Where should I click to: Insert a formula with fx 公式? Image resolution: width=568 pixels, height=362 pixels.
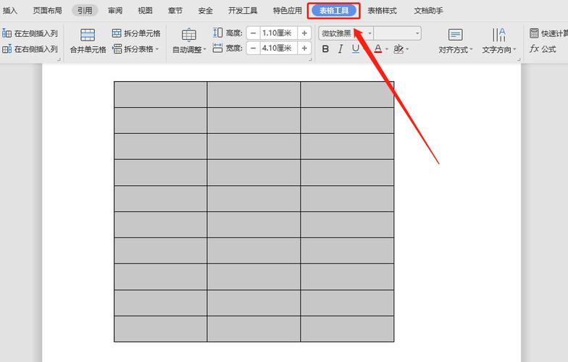(x=543, y=49)
